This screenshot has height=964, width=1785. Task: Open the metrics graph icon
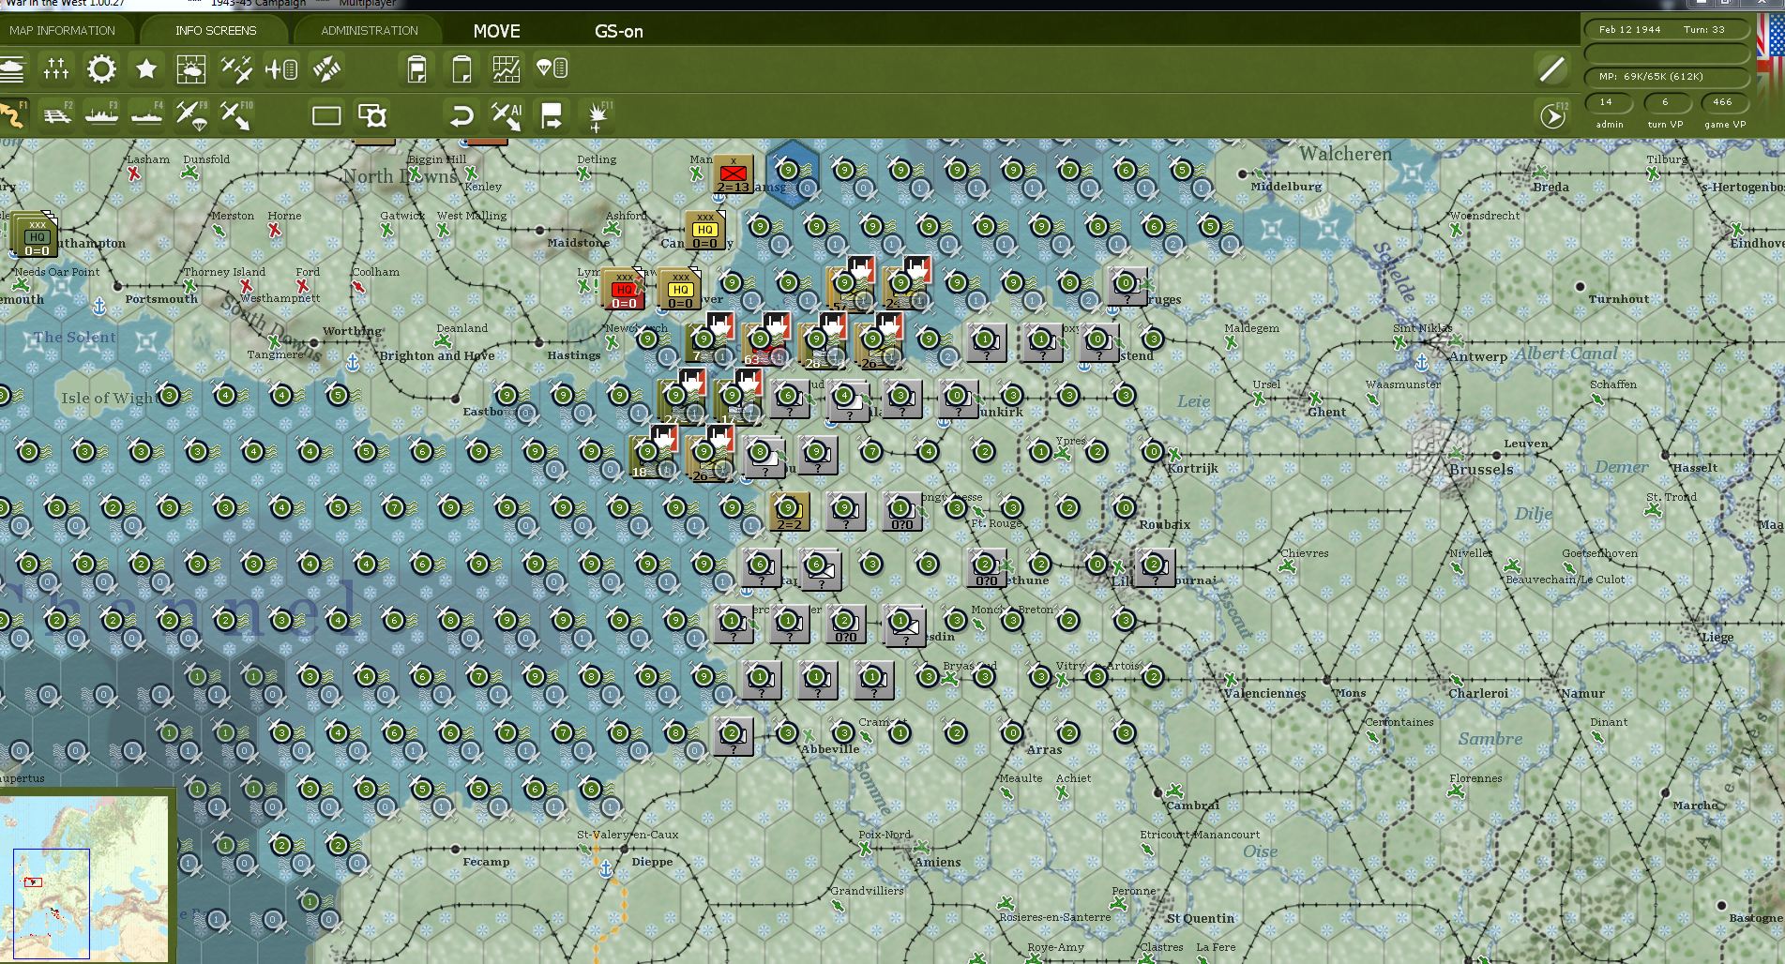coord(505,68)
